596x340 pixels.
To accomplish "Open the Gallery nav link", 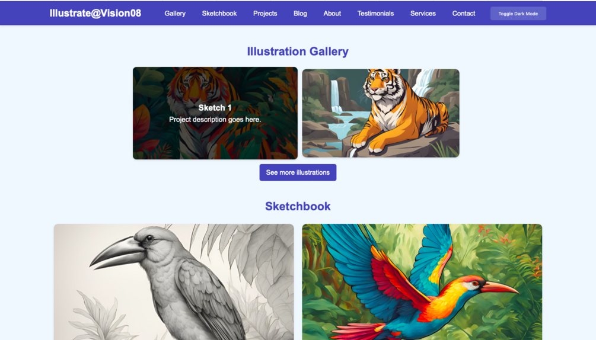I will 175,13.
